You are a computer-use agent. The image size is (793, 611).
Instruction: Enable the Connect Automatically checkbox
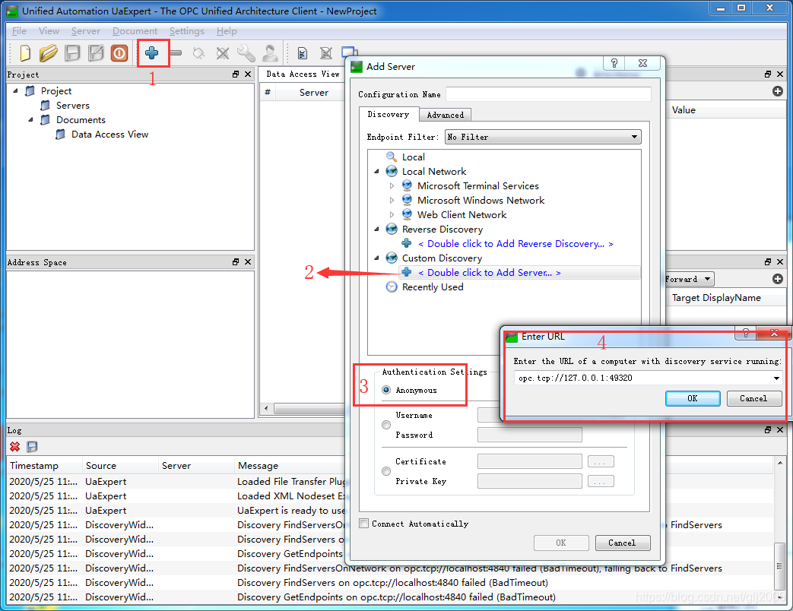[363, 524]
